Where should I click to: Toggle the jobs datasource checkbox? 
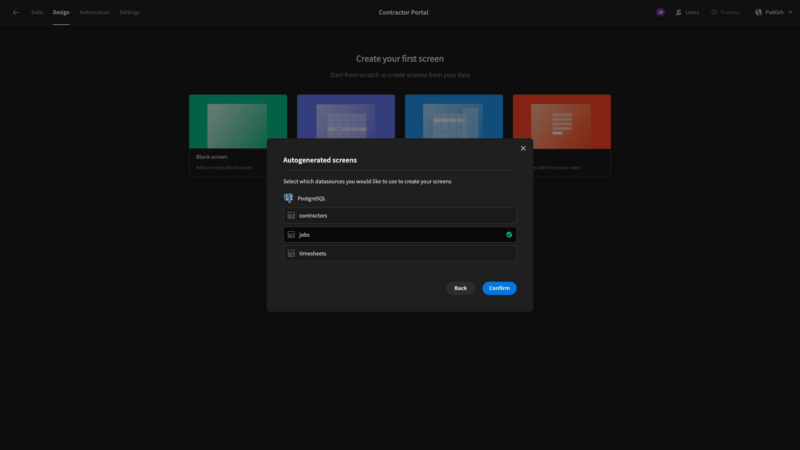[508, 235]
